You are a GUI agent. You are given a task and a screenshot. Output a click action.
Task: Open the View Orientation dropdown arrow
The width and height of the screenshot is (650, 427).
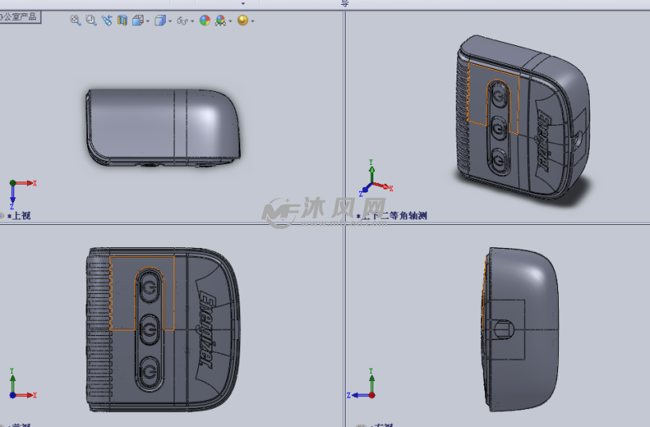point(147,21)
